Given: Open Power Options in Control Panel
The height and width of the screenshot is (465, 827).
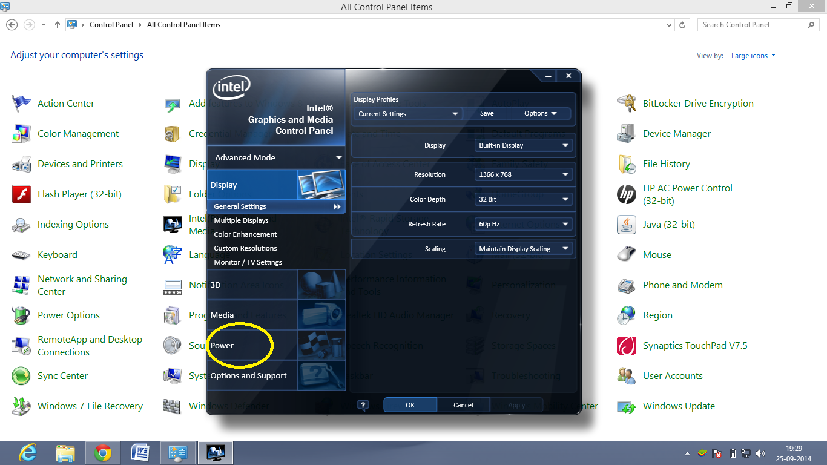Looking at the screenshot, I should 56,315.
